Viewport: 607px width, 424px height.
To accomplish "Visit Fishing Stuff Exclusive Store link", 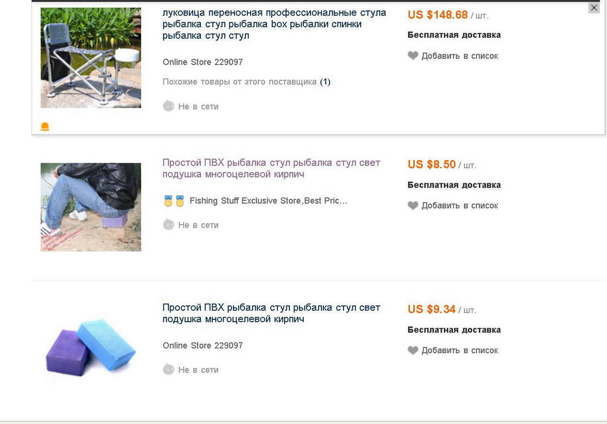I will 269,201.
